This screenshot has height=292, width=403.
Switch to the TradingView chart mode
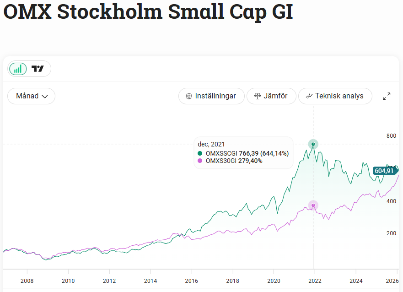[x=38, y=69]
